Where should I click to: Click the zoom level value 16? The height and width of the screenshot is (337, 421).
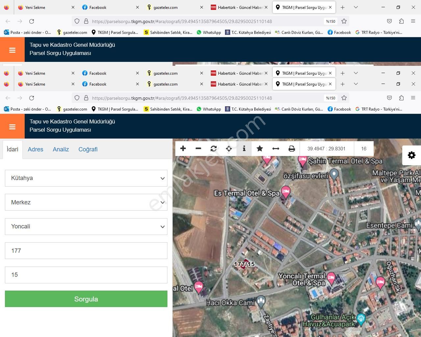point(364,148)
